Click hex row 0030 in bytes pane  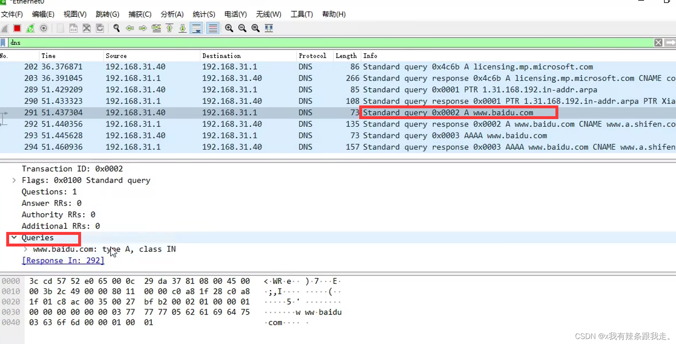click(x=139, y=312)
